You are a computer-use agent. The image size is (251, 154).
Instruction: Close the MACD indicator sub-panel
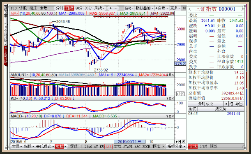(173, 116)
